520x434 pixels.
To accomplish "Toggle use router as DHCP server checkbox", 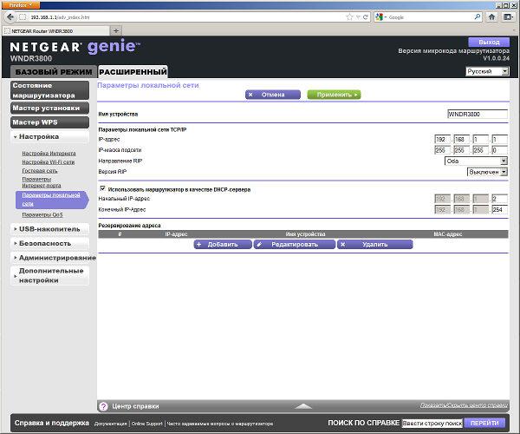I will pos(103,188).
